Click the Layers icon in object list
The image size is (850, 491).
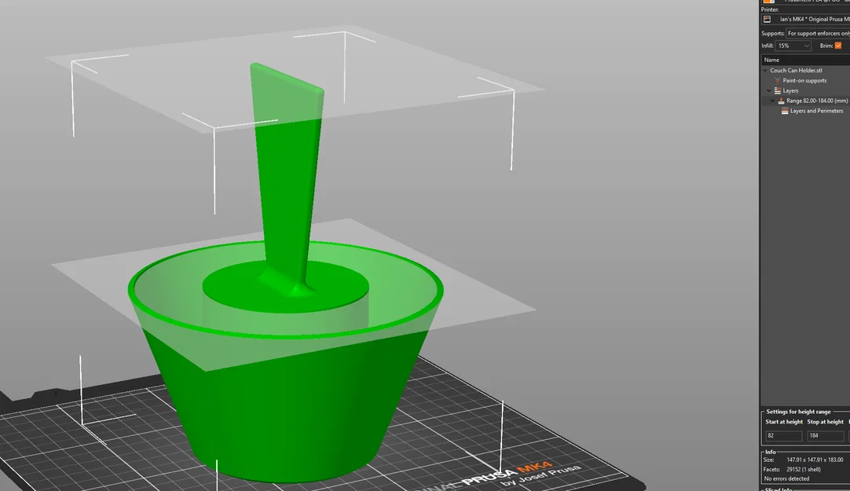[x=778, y=90]
